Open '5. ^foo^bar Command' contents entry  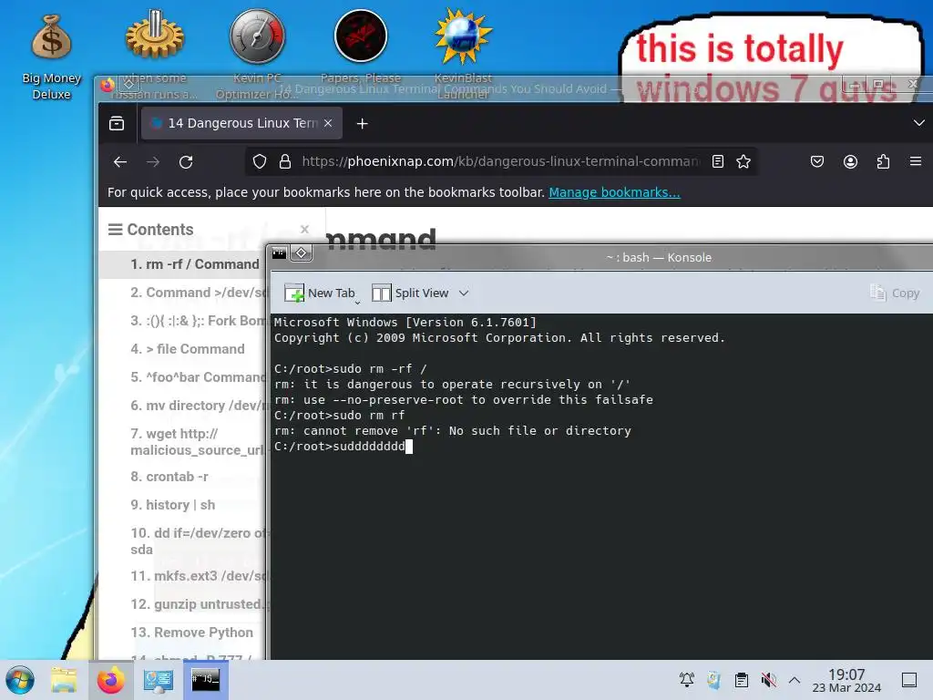(x=198, y=377)
